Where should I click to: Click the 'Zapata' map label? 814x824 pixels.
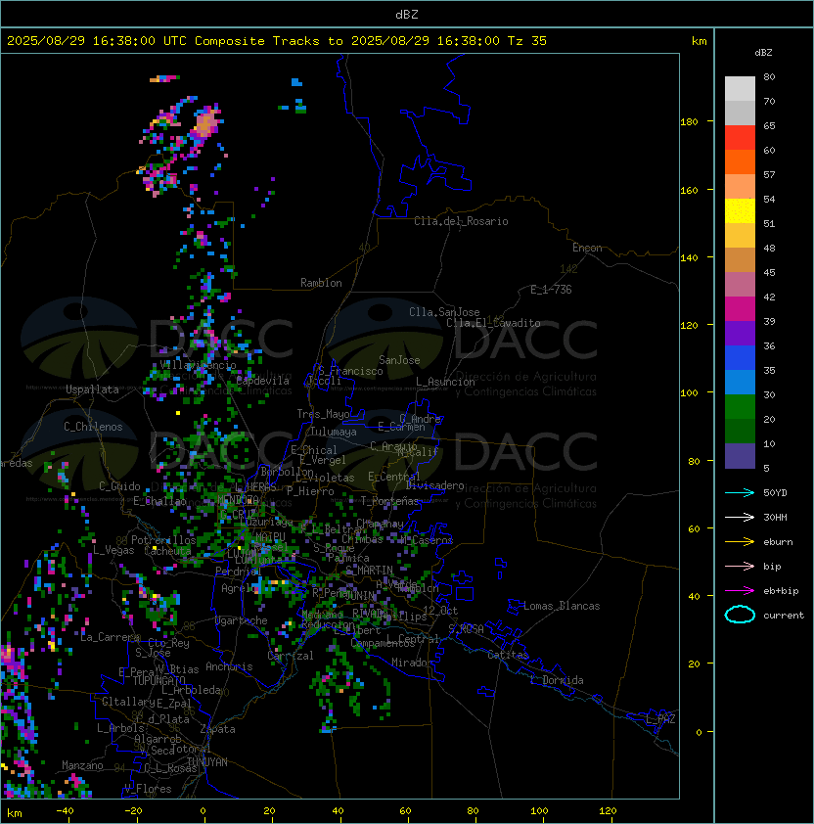point(217,729)
